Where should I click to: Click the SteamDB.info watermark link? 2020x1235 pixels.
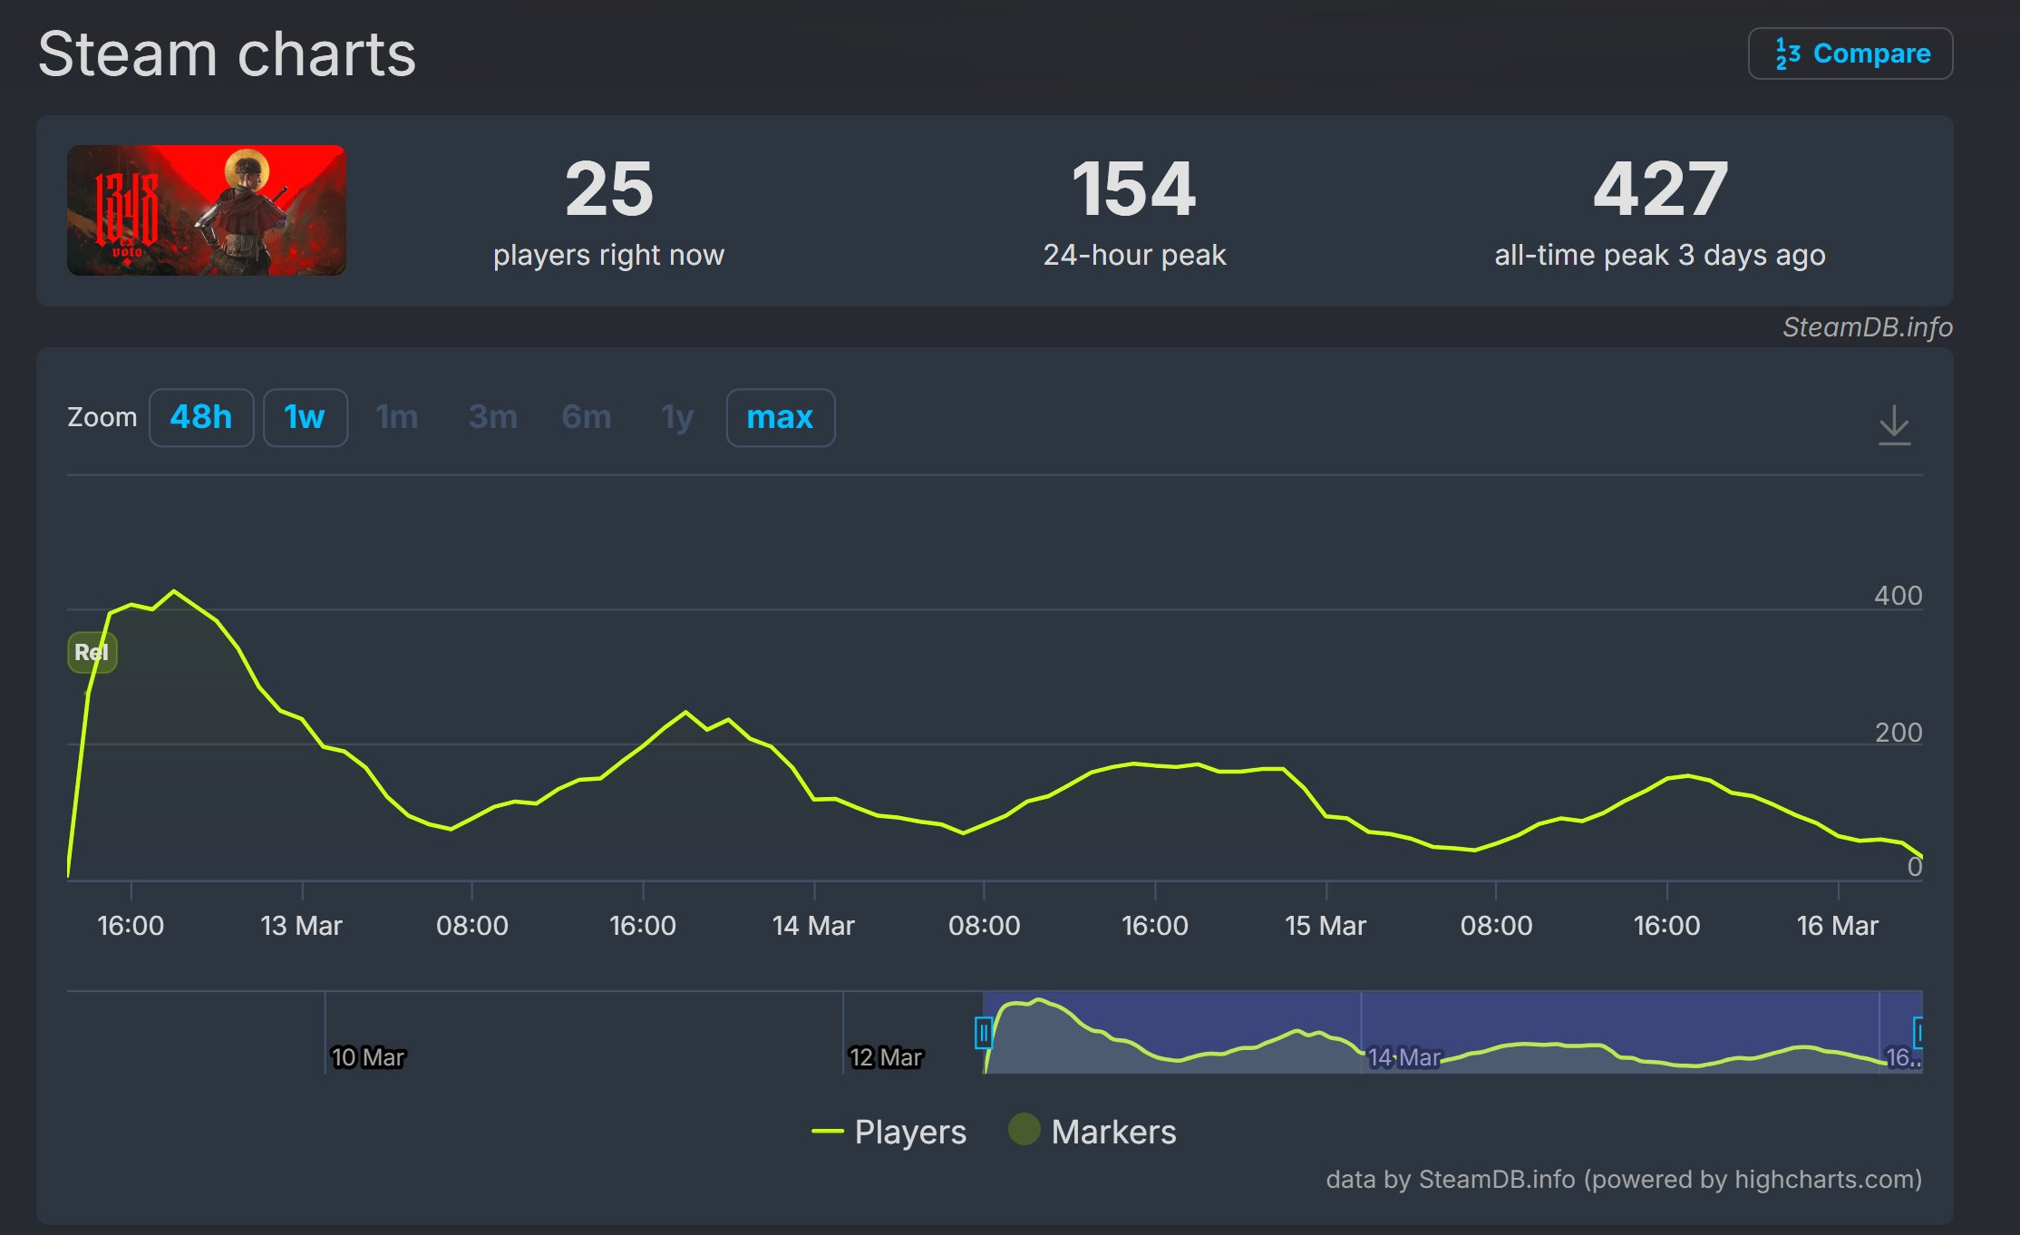tap(1867, 327)
